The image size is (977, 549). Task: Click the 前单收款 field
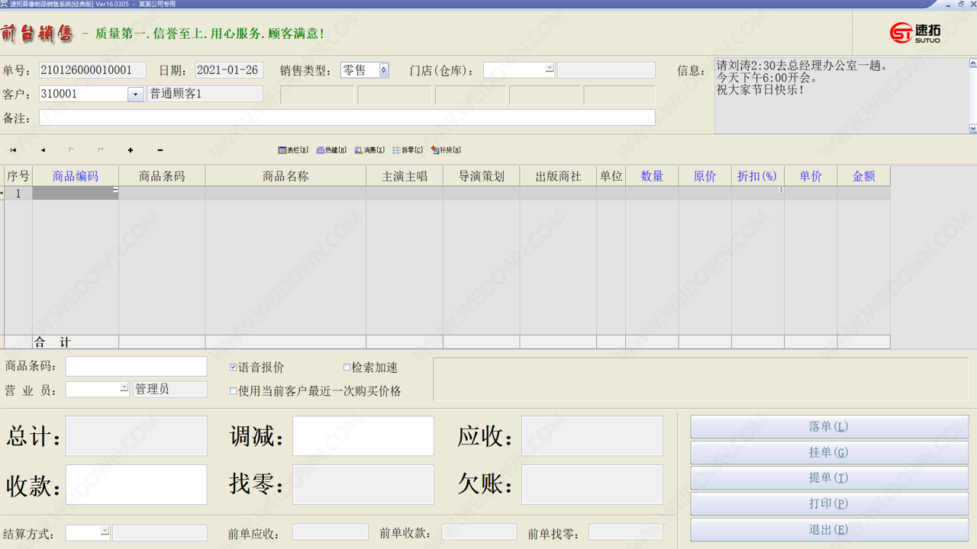click(479, 532)
